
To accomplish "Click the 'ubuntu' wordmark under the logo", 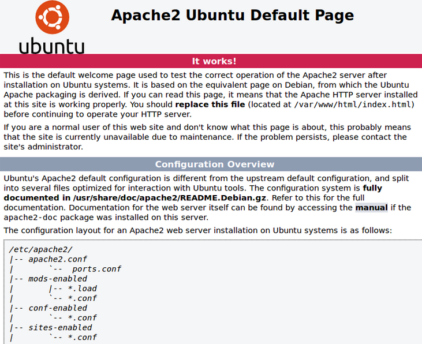I will [52, 46].
